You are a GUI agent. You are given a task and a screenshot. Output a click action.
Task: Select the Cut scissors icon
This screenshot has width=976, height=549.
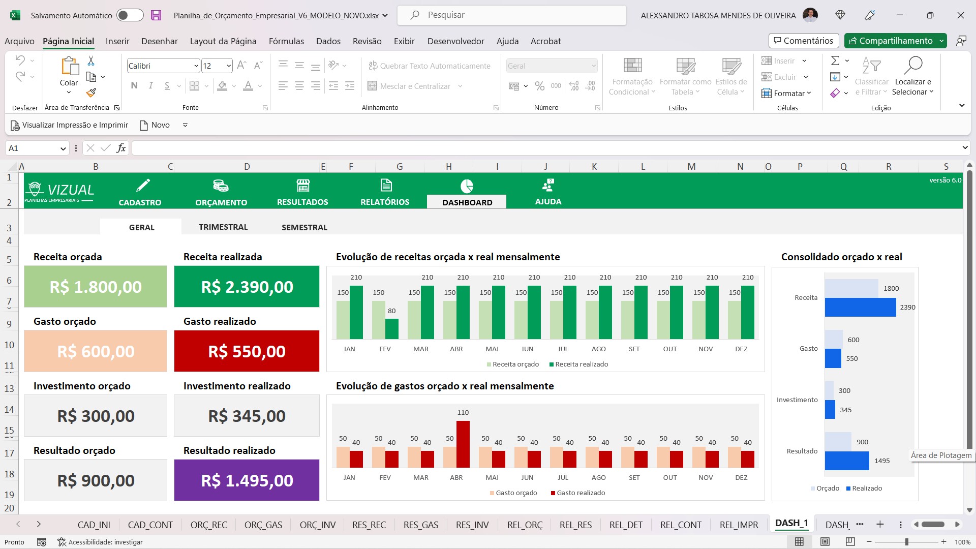(x=91, y=61)
